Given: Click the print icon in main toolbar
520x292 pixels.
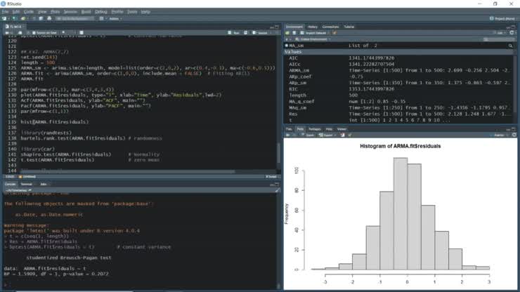Looking at the screenshot, I should tap(49, 18).
